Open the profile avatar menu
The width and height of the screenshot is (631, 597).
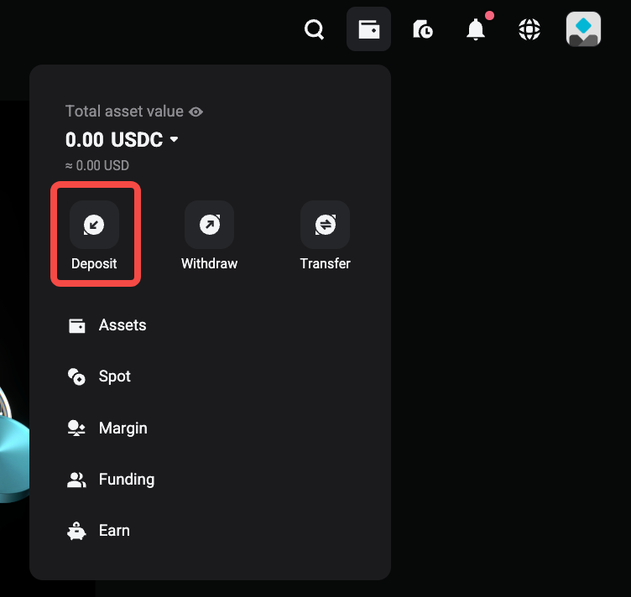pos(583,29)
